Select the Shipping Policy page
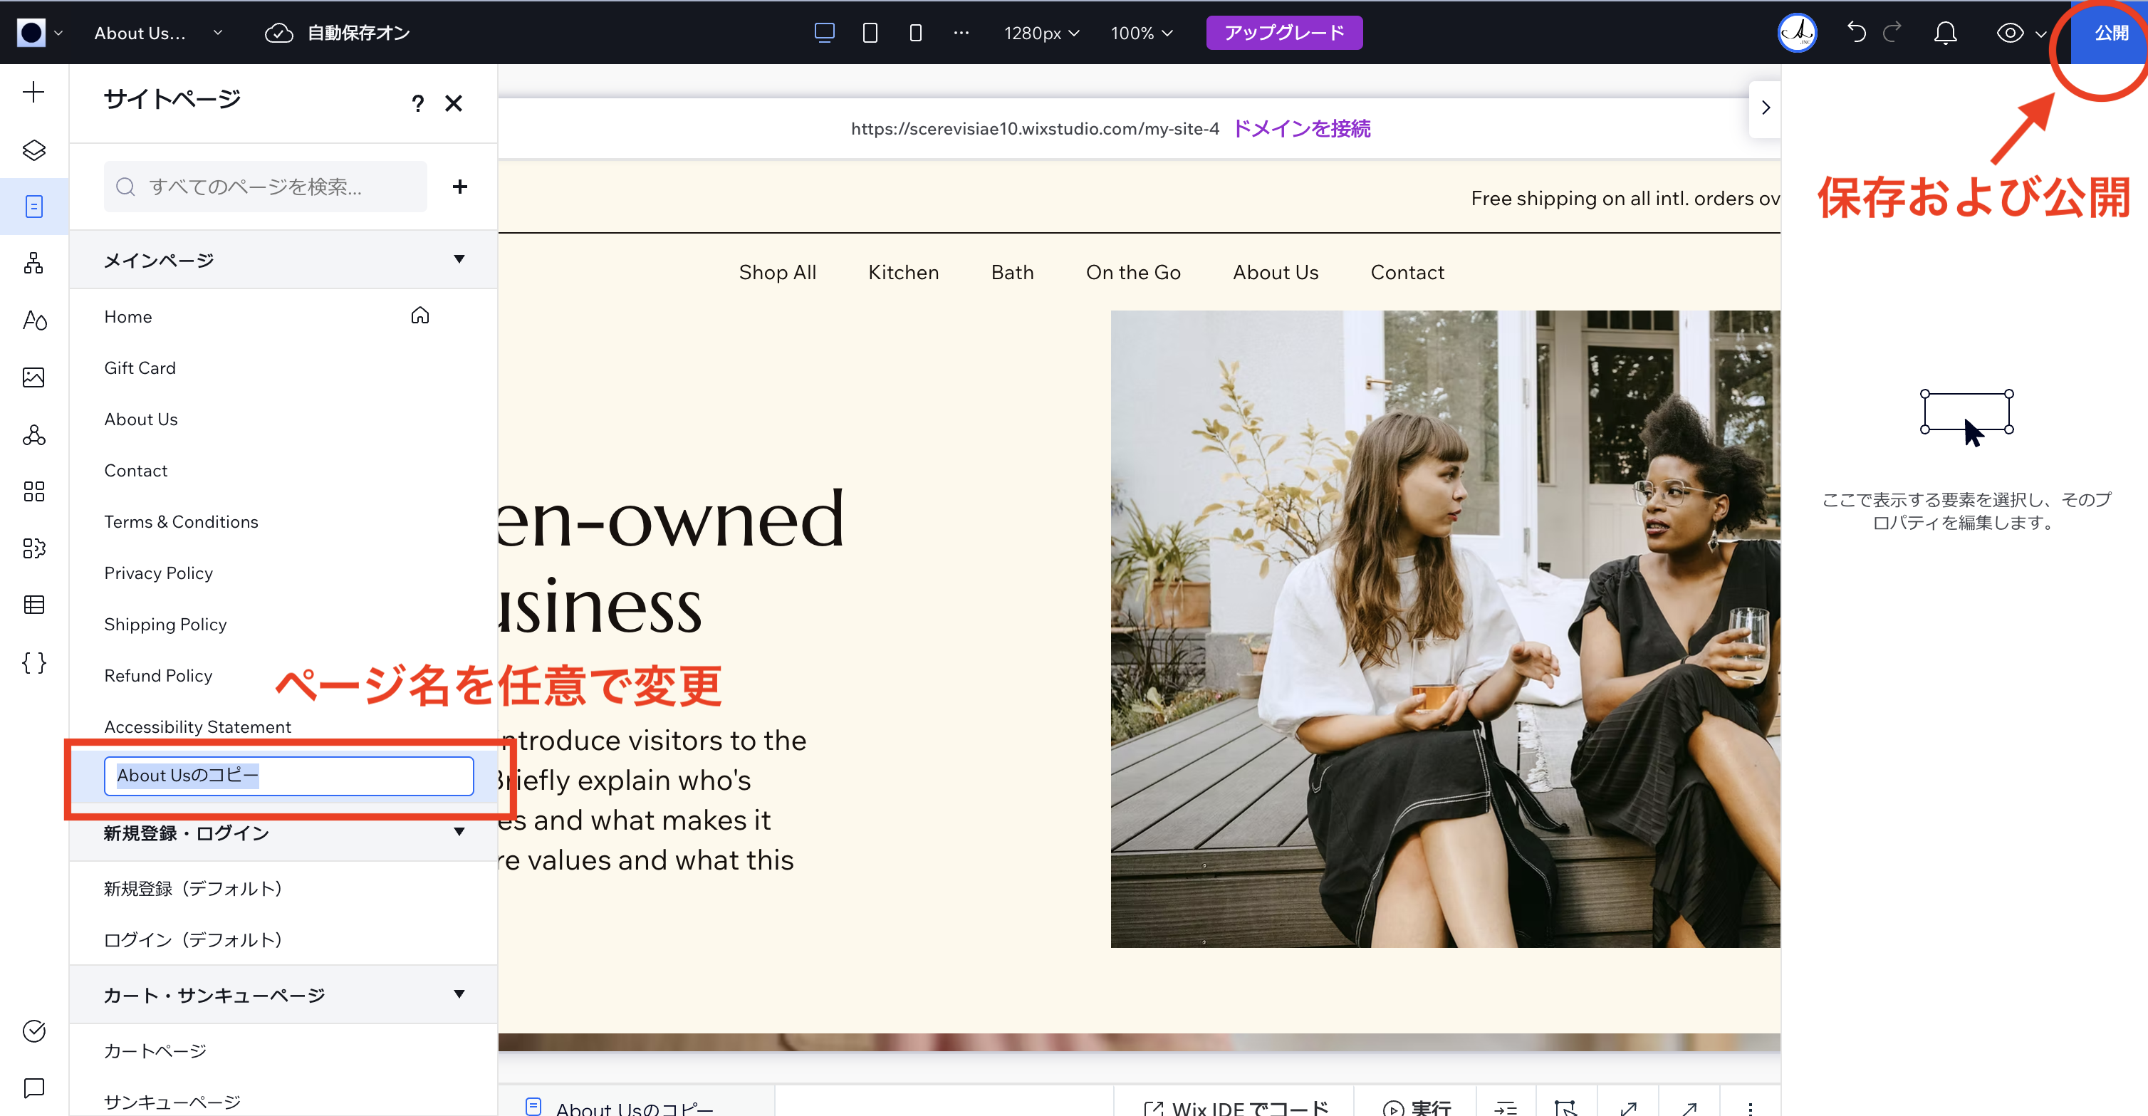 [x=165, y=625]
